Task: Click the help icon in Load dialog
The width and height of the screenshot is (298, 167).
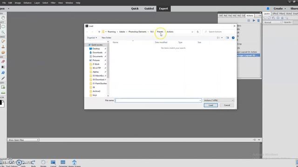Action: click(x=233, y=38)
